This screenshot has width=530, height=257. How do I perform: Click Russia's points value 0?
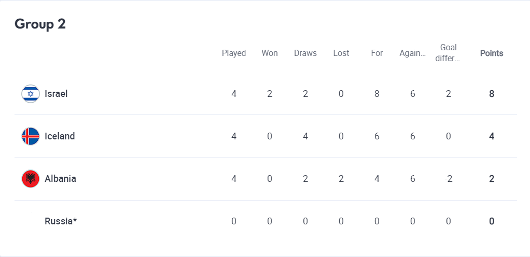492,221
